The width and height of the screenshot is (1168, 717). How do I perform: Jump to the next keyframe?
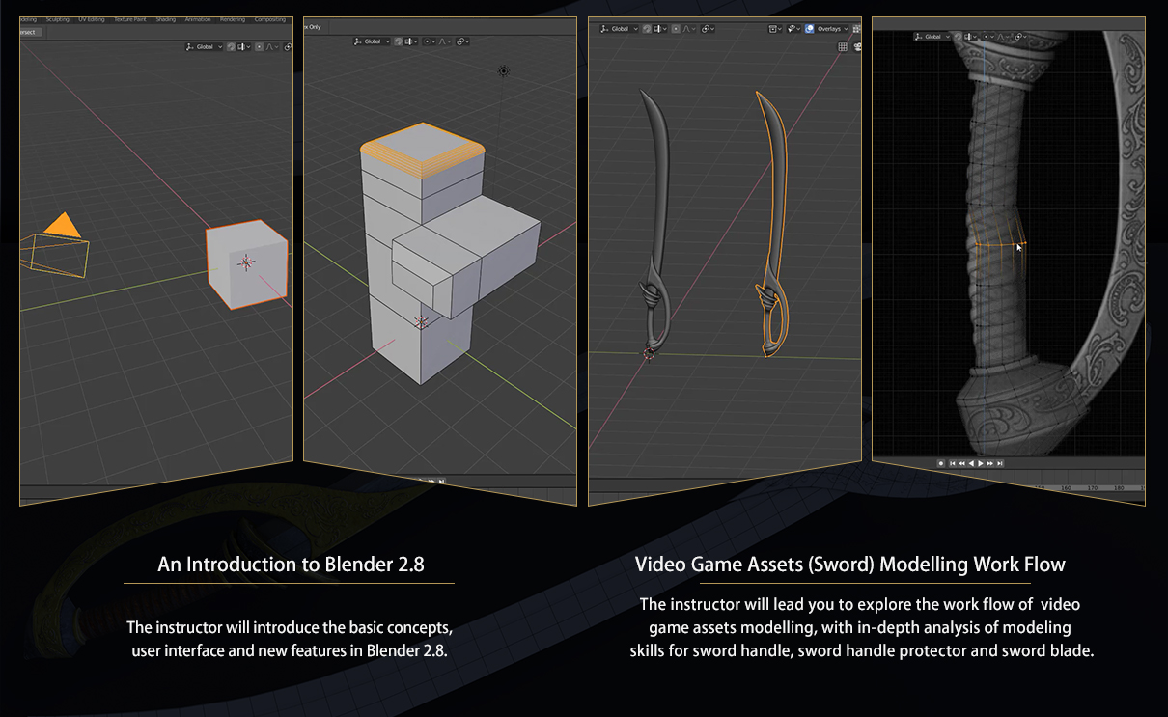tap(990, 463)
